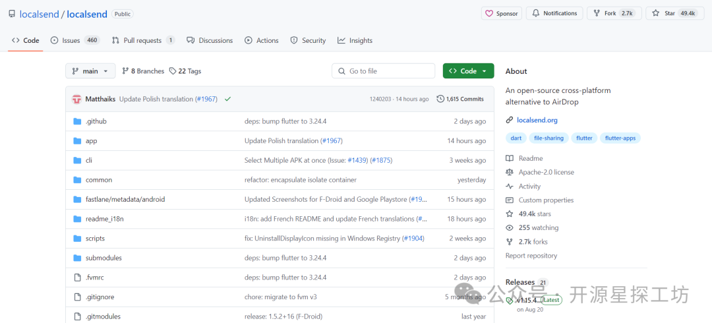Open the Custom properties link
The image size is (712, 323).
coord(547,200)
